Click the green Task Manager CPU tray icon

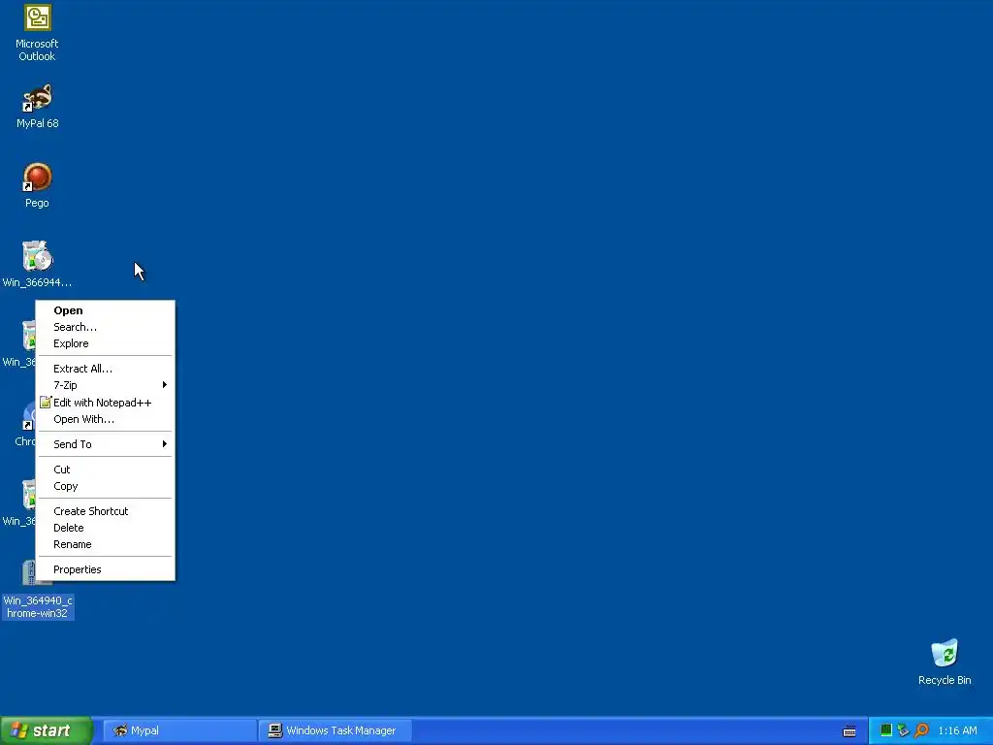pyautogui.click(x=886, y=730)
